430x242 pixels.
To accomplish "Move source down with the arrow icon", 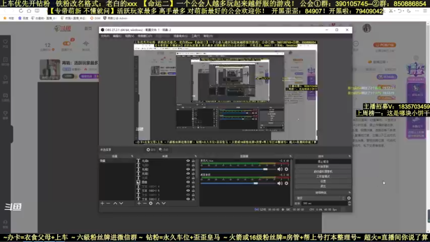I will pos(163,203).
